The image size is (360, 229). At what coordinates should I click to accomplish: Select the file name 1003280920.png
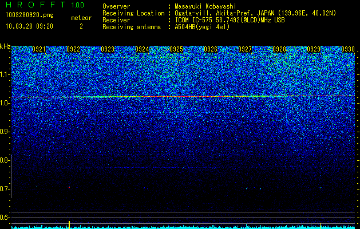[x=30, y=15]
